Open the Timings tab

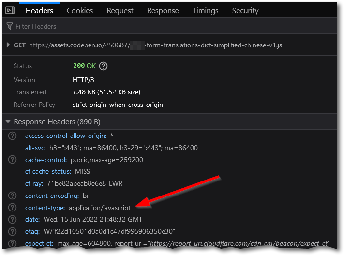[205, 11]
